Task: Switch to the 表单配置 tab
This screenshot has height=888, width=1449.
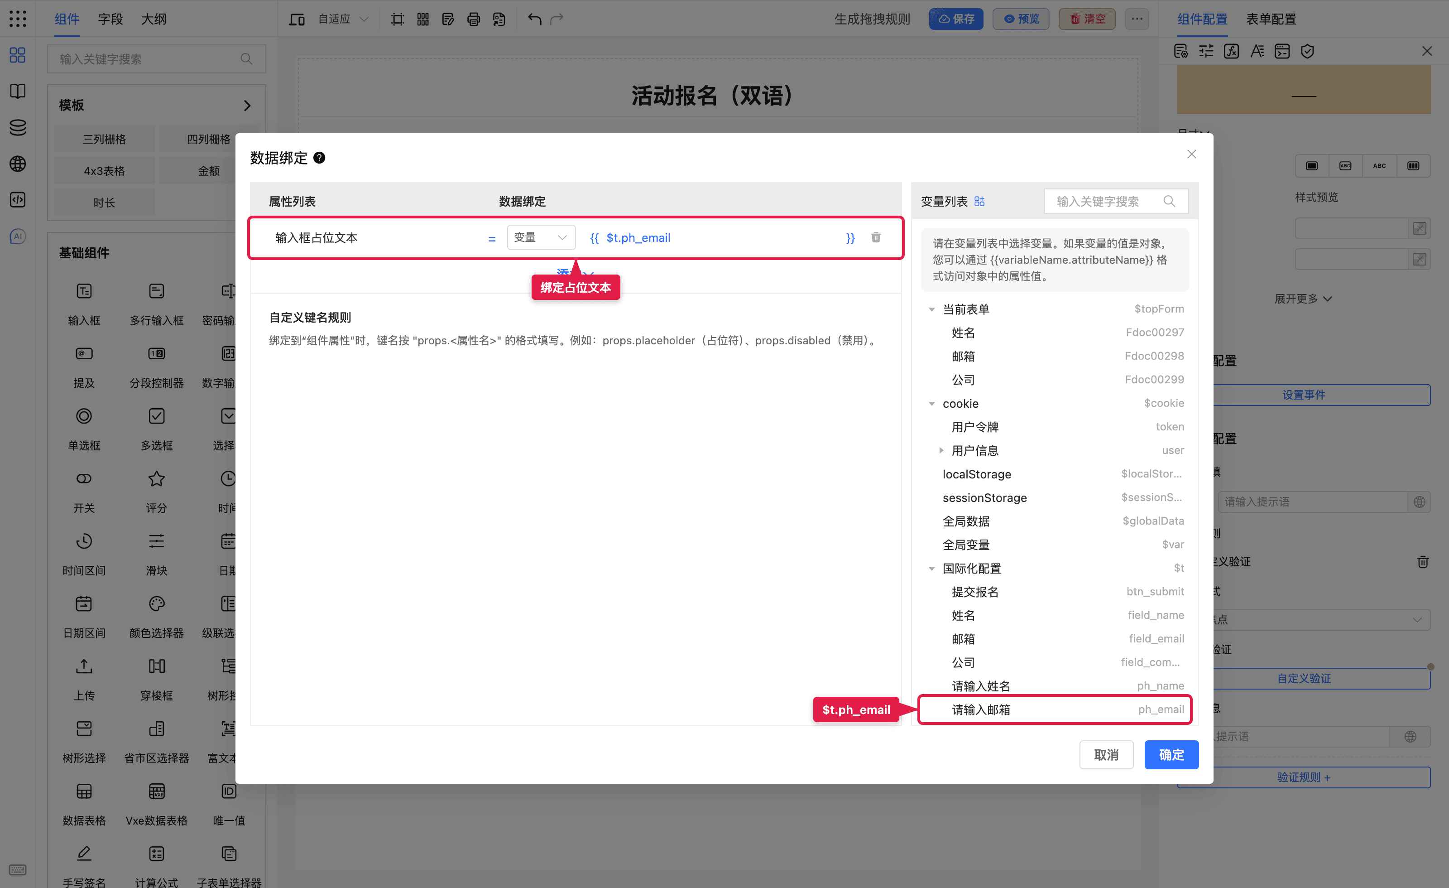Action: 1271,19
